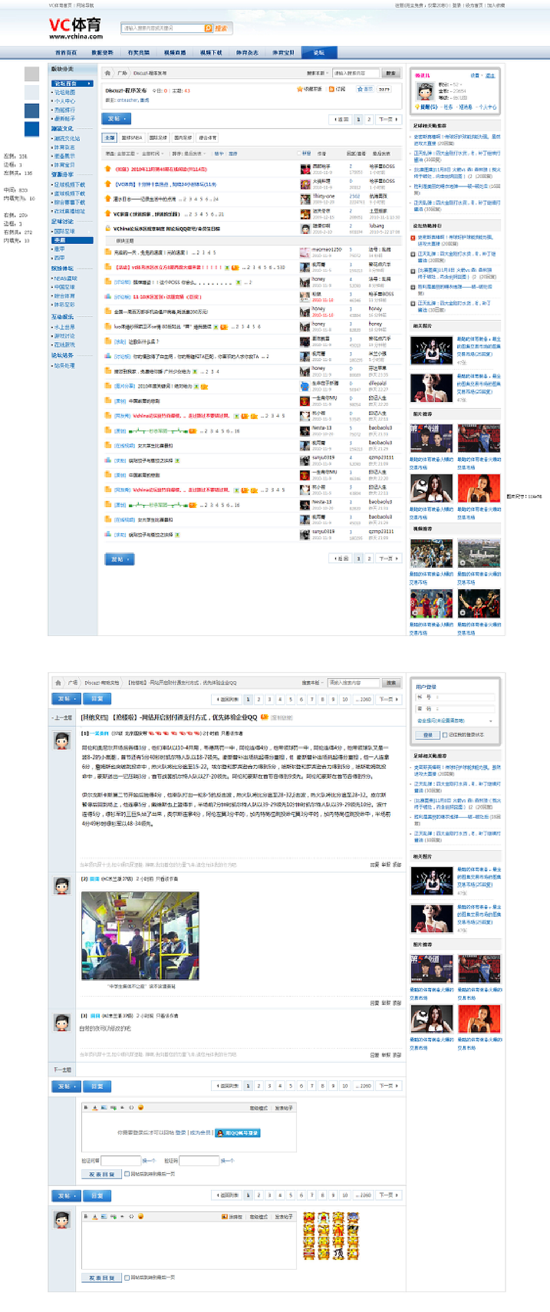Screen dimensions: 550x1312
Task: Select the 体育宝贝 navigation tab
Action: [x=284, y=52]
